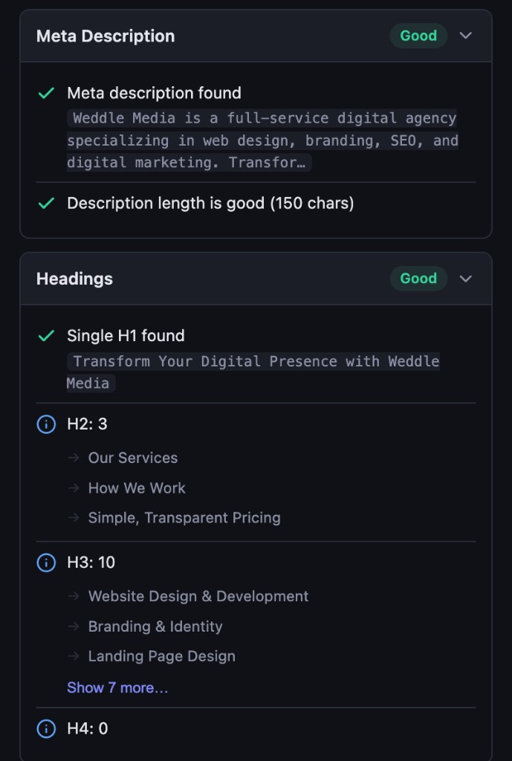Click the info icon beside H3: 10
512x761 pixels.
click(x=45, y=563)
